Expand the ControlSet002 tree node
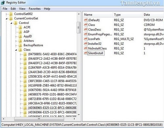The image size is (164, 128). [7, 14]
